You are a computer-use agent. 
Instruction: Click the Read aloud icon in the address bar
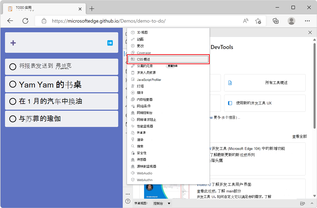245,21
